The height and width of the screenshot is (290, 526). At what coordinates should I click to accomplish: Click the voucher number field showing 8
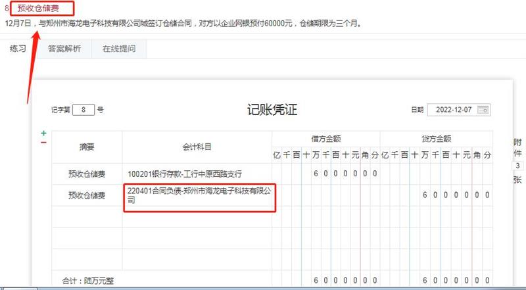point(84,110)
